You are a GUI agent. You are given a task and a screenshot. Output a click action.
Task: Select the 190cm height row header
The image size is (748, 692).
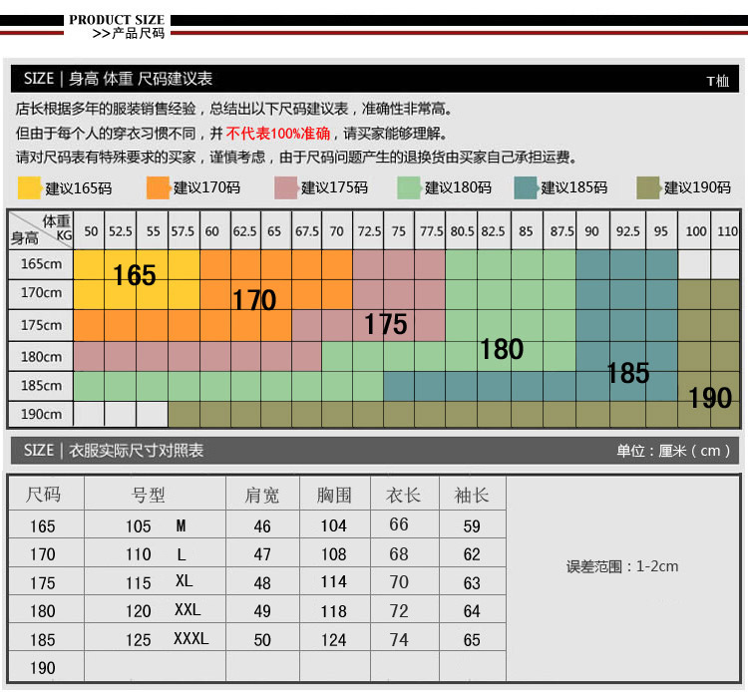[x=41, y=414]
